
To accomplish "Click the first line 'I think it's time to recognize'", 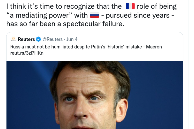I will coord(64,6).
